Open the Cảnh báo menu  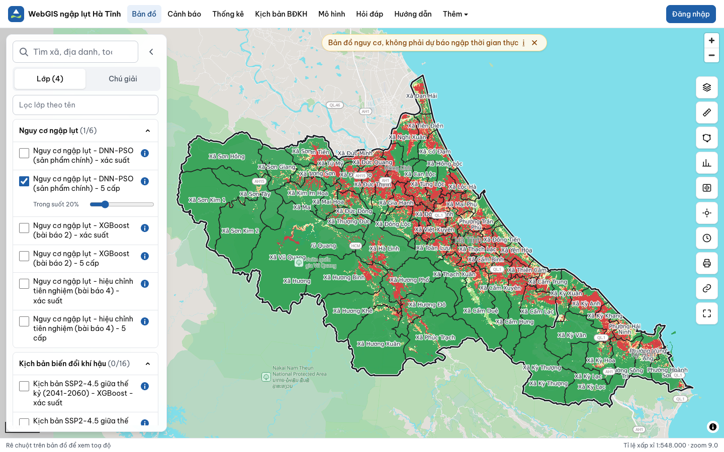[x=184, y=14]
